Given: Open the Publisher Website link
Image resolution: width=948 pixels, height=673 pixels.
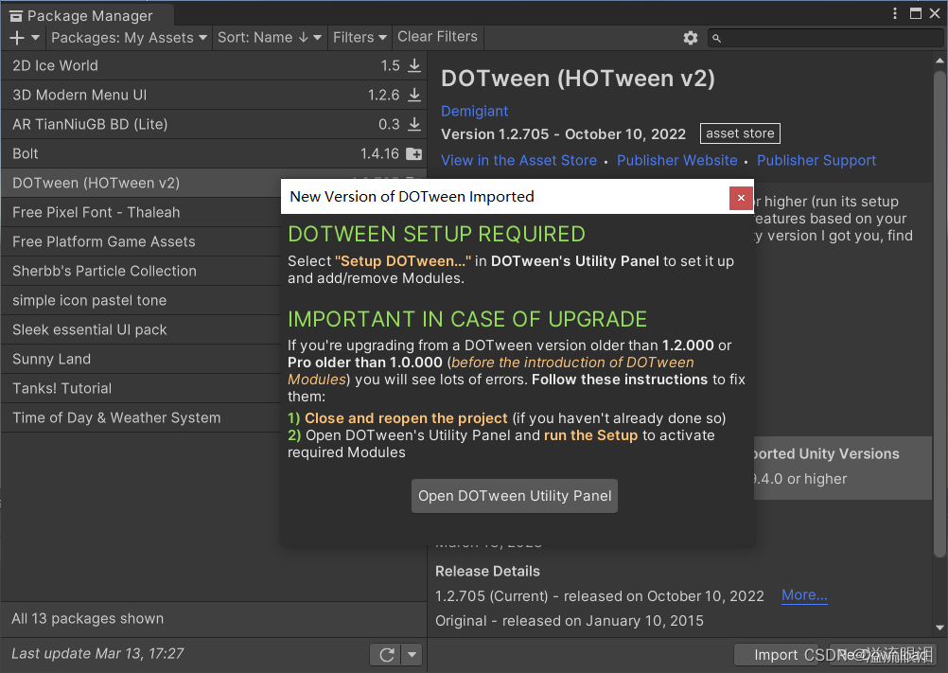Looking at the screenshot, I should click(x=677, y=160).
